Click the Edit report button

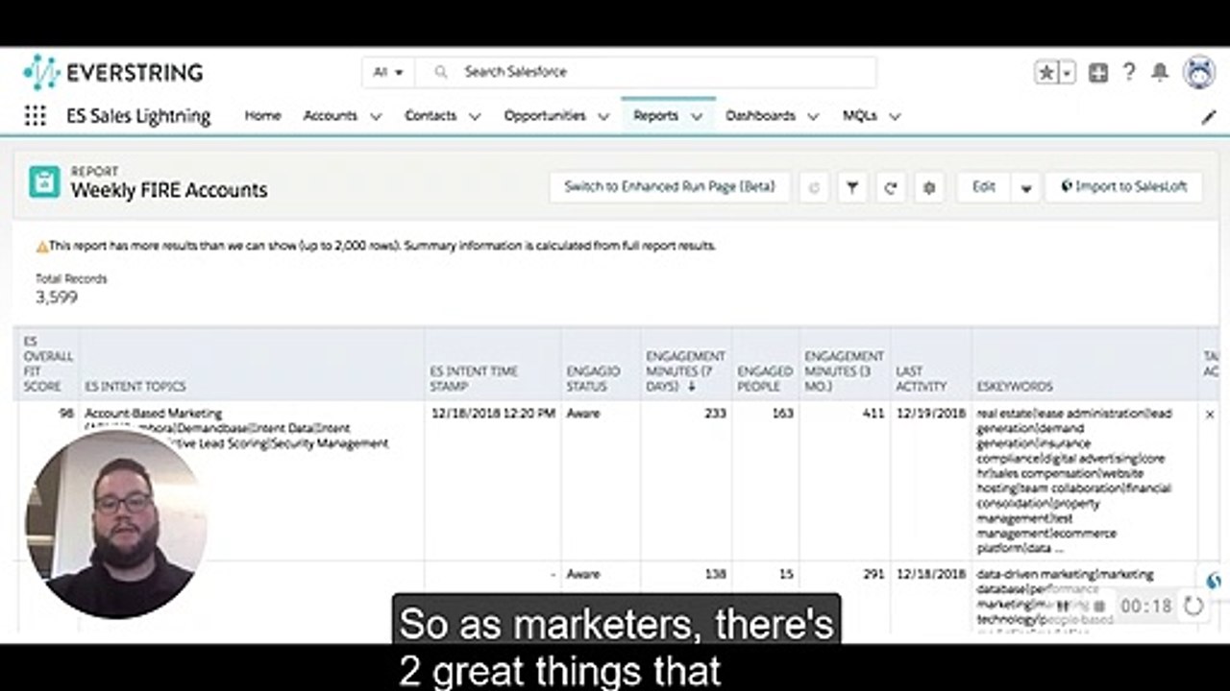coord(984,187)
